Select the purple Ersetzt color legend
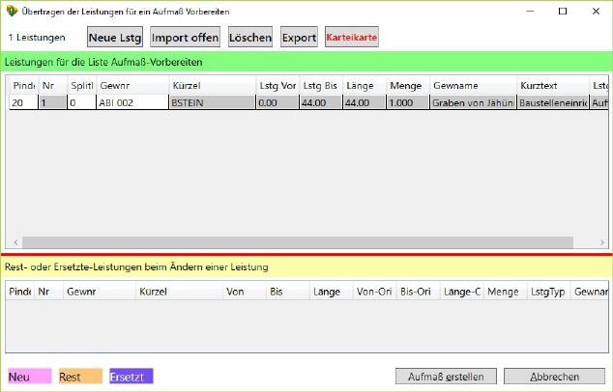 click(131, 376)
